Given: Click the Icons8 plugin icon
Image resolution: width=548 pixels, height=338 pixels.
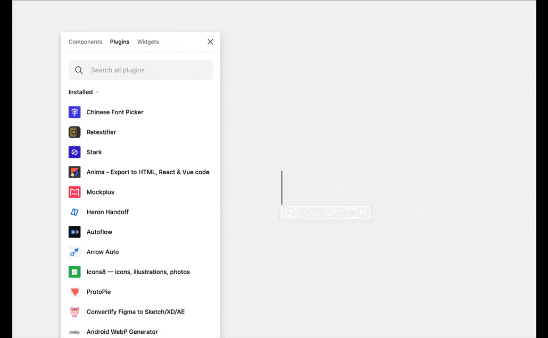Looking at the screenshot, I should 74,272.
